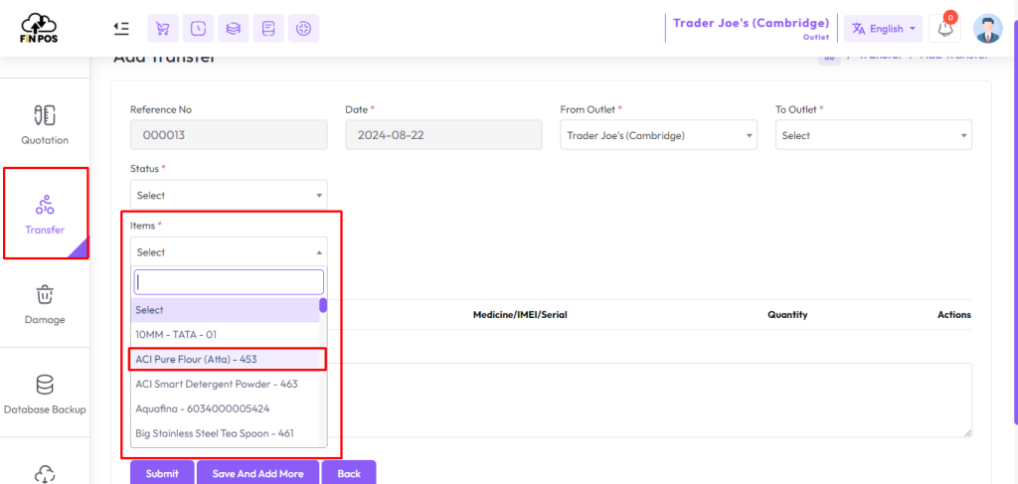Click the Date field 2024-08-22
Viewport: 1018px width, 484px height.
pos(443,135)
